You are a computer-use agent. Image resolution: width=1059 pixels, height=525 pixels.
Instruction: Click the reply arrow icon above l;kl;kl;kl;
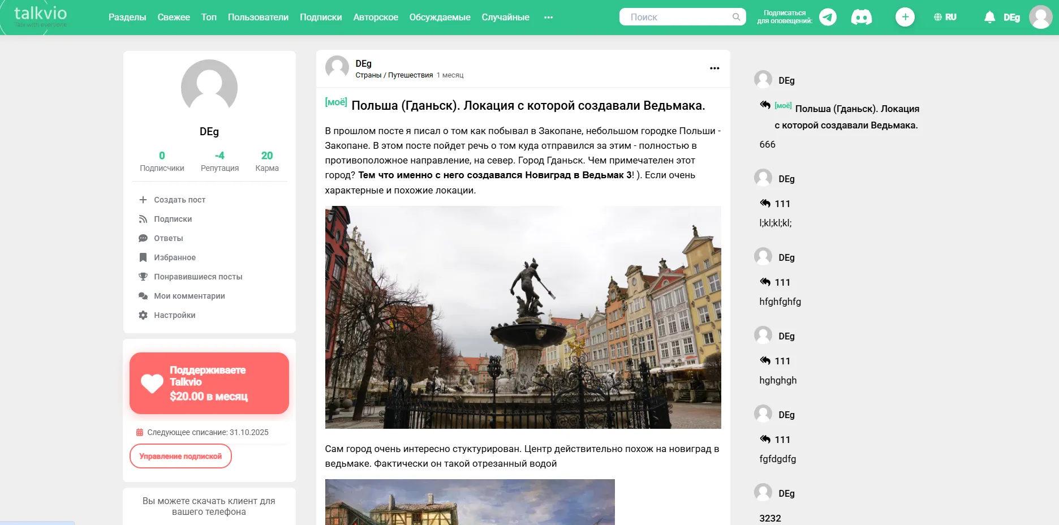point(765,203)
